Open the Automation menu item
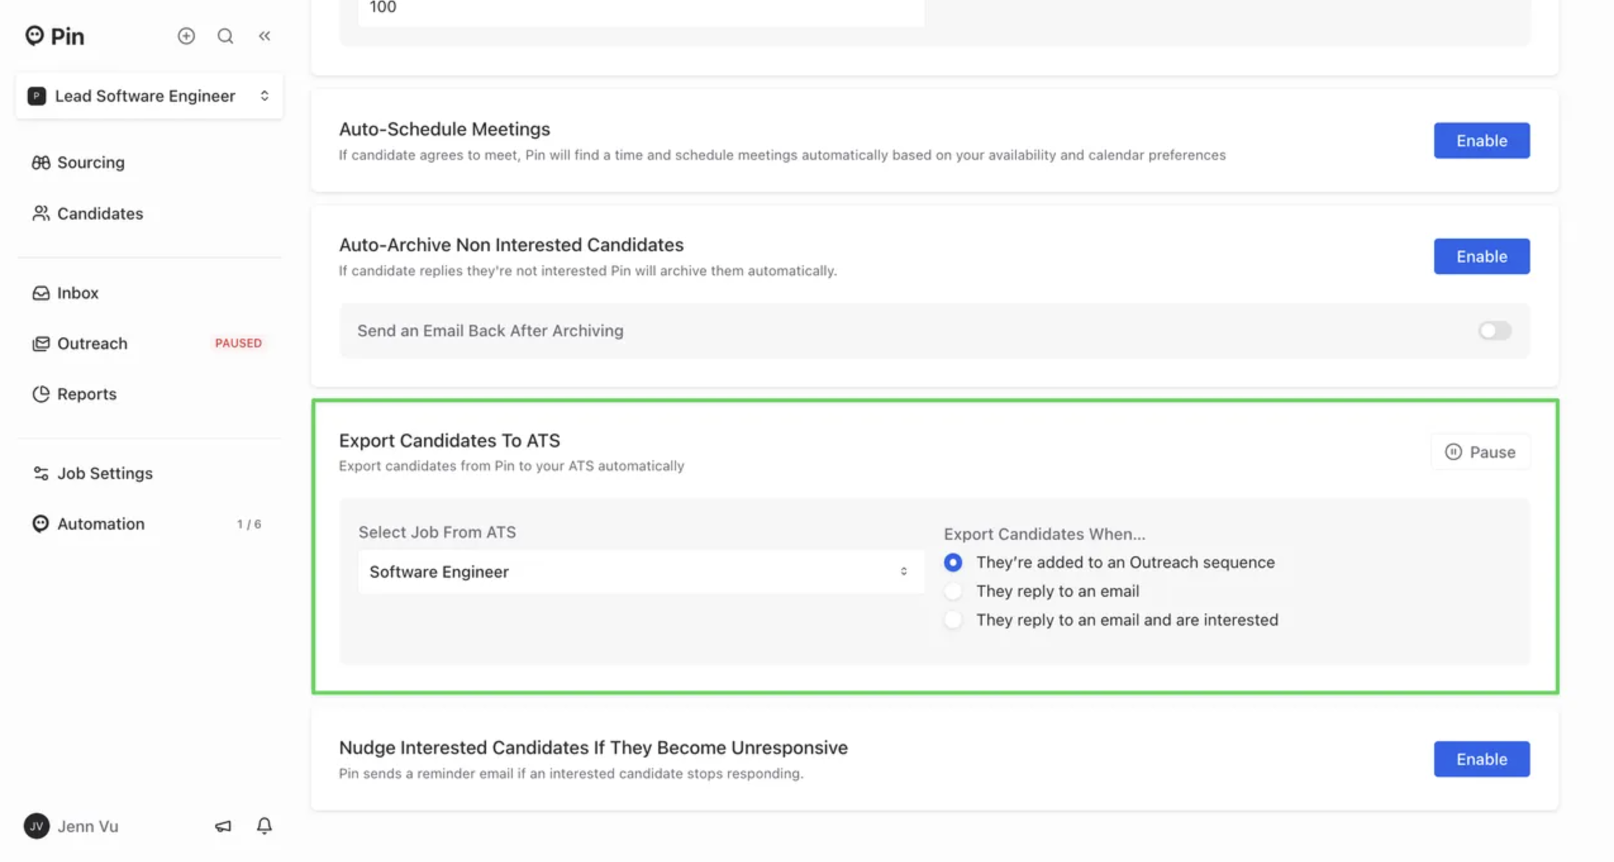Image resolution: width=1614 pixels, height=862 pixels. pos(101,523)
